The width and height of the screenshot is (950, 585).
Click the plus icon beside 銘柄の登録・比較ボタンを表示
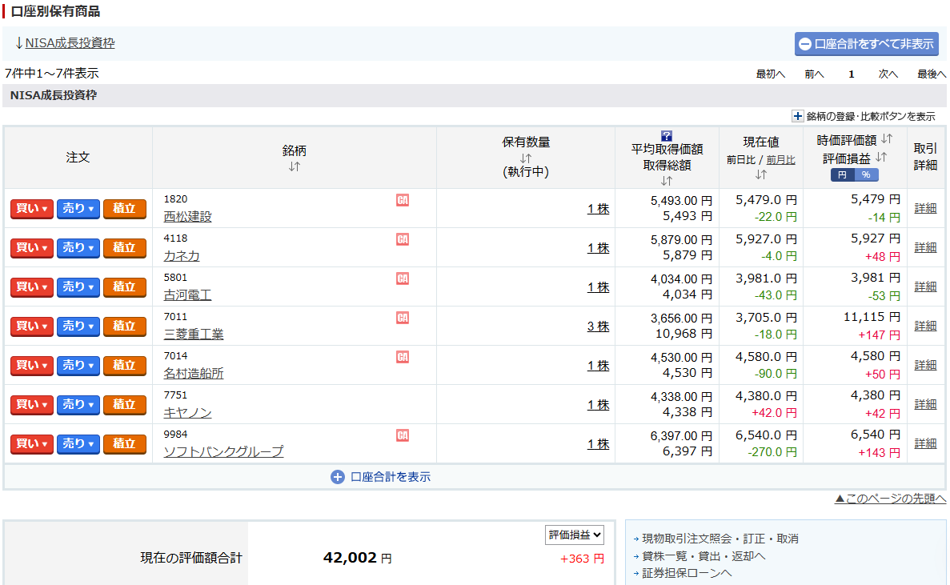[x=798, y=116]
